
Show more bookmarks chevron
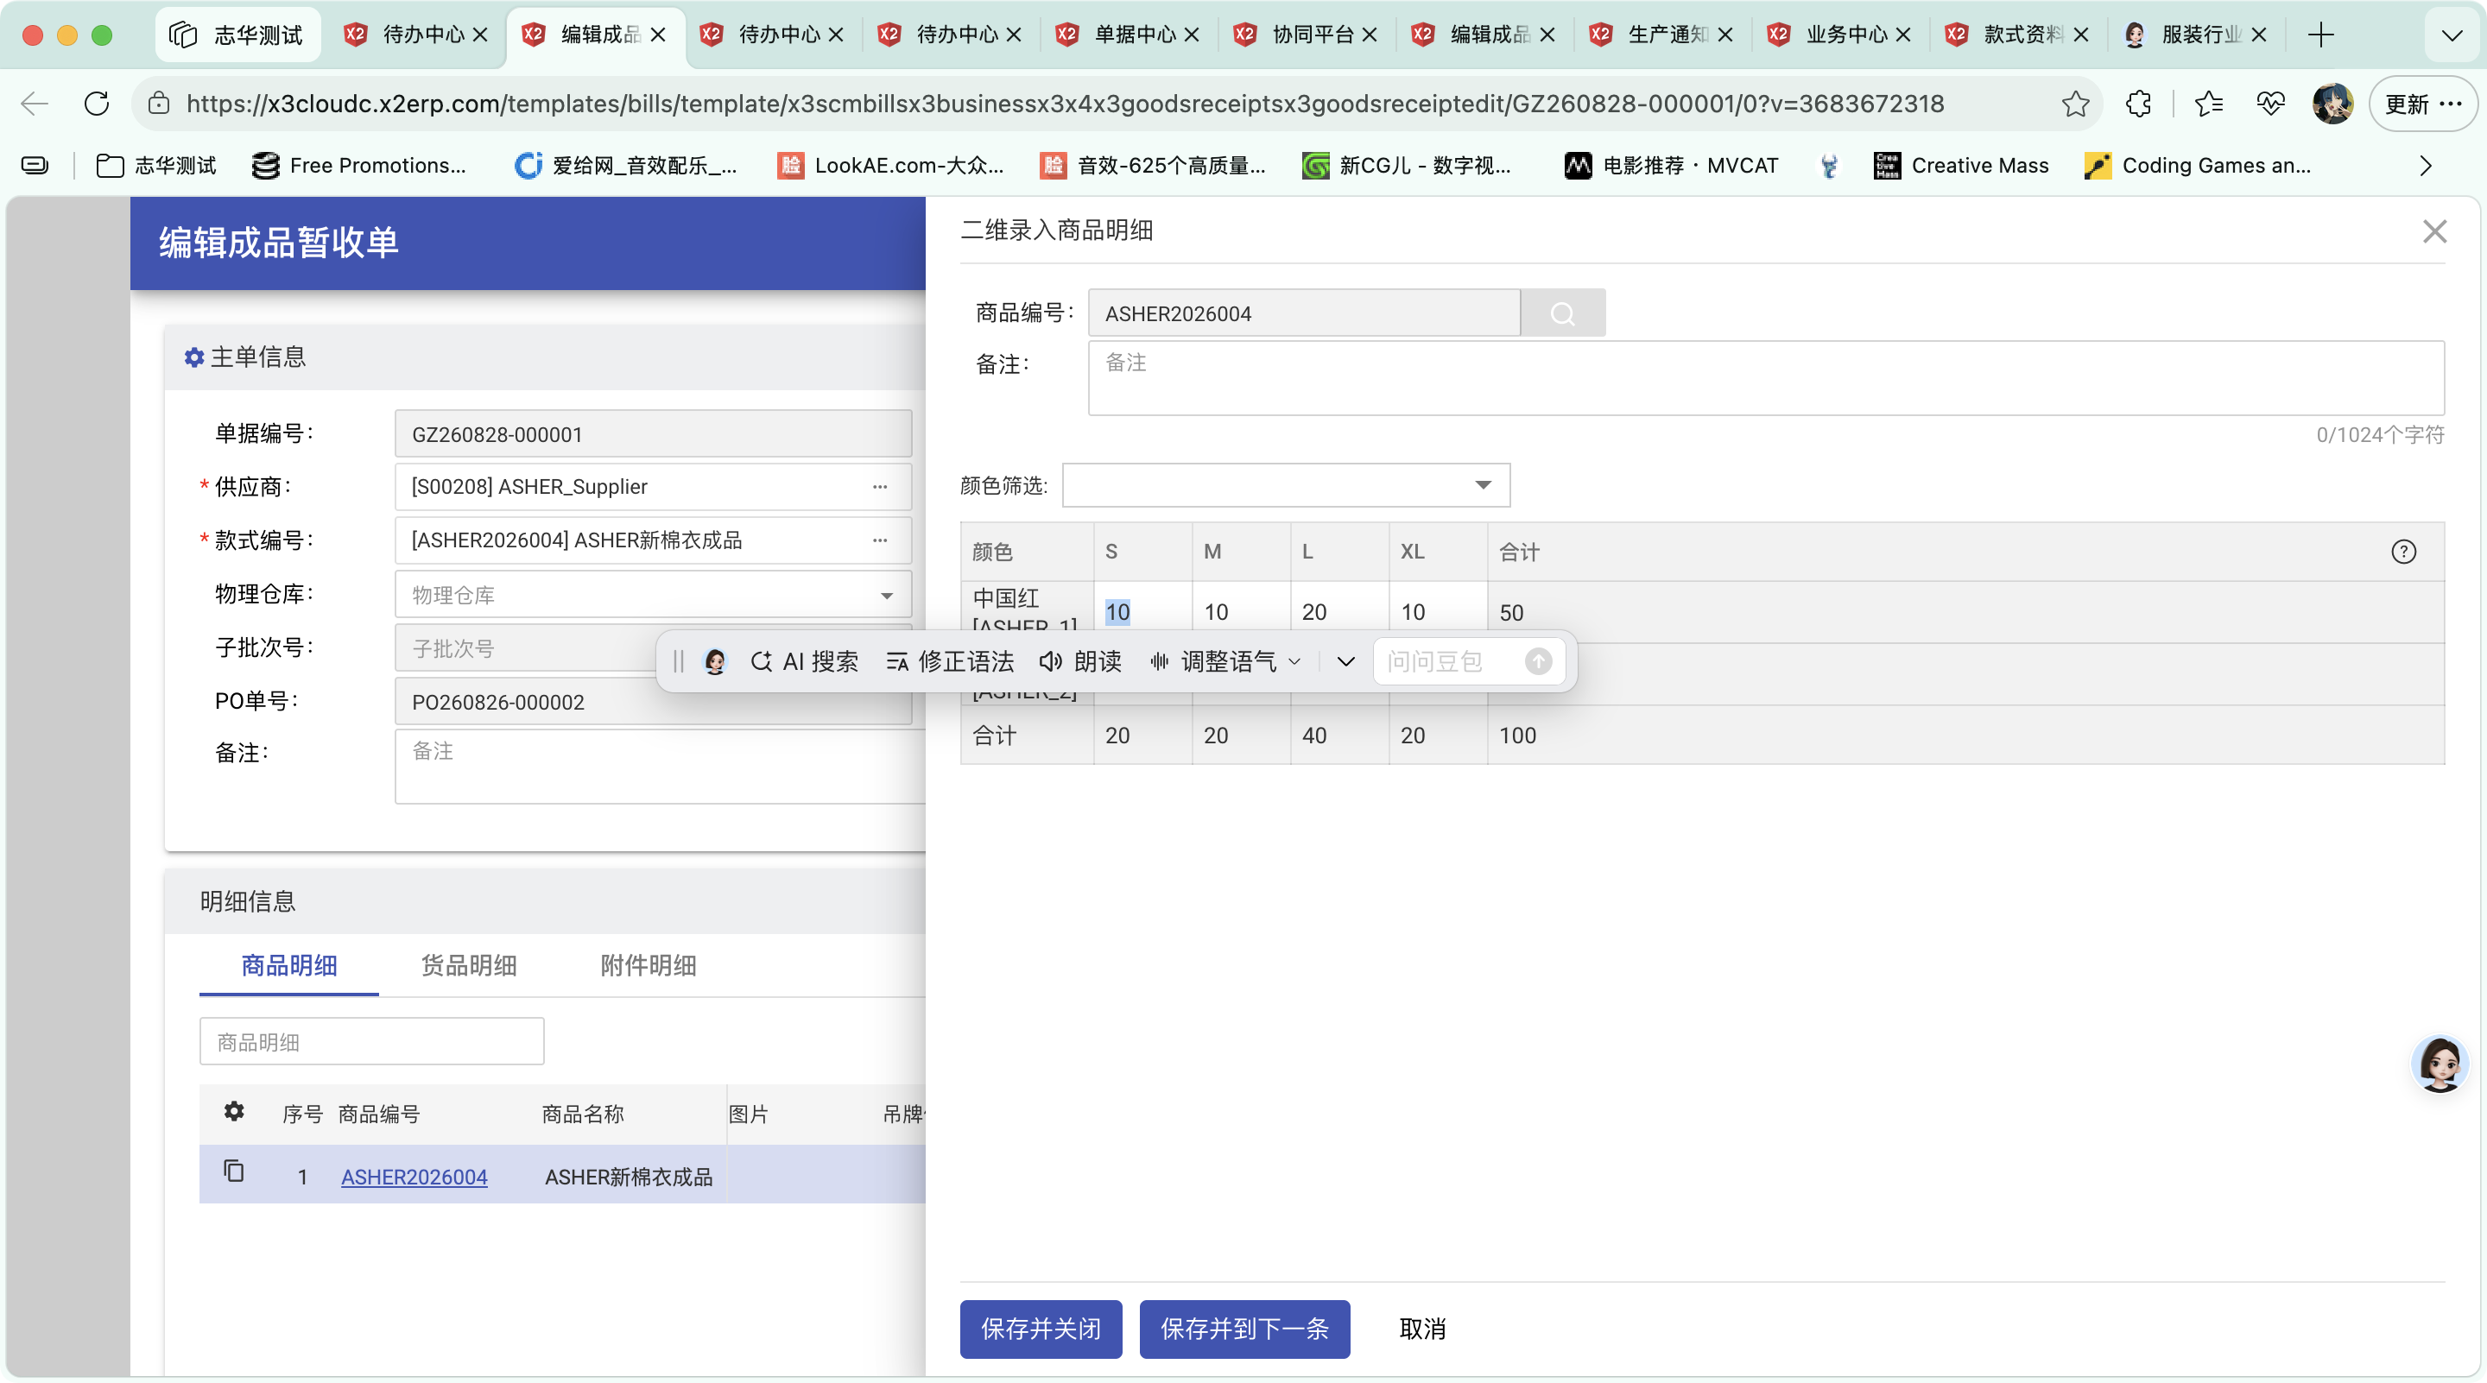coord(2427,166)
